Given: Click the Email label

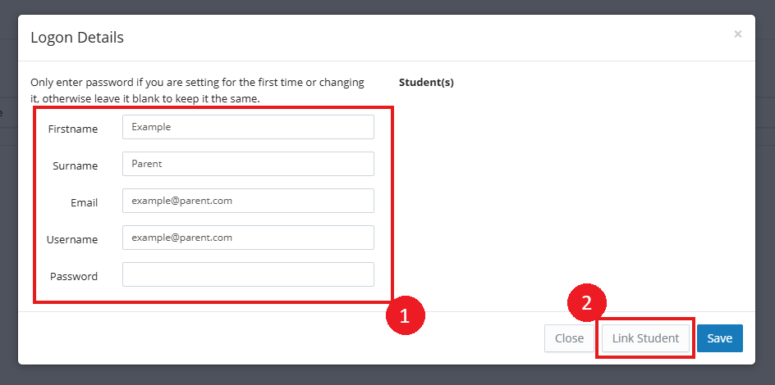Looking at the screenshot, I should (84, 203).
